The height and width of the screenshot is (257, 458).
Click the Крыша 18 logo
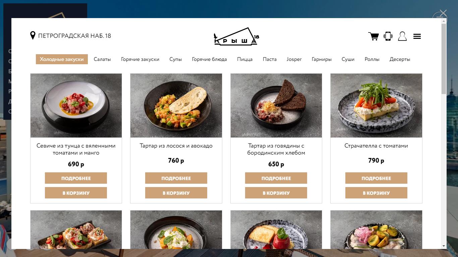[236, 36]
